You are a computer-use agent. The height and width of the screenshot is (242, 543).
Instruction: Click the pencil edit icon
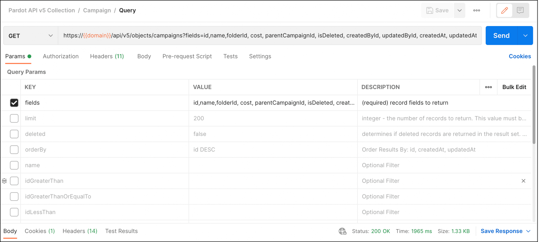504,11
